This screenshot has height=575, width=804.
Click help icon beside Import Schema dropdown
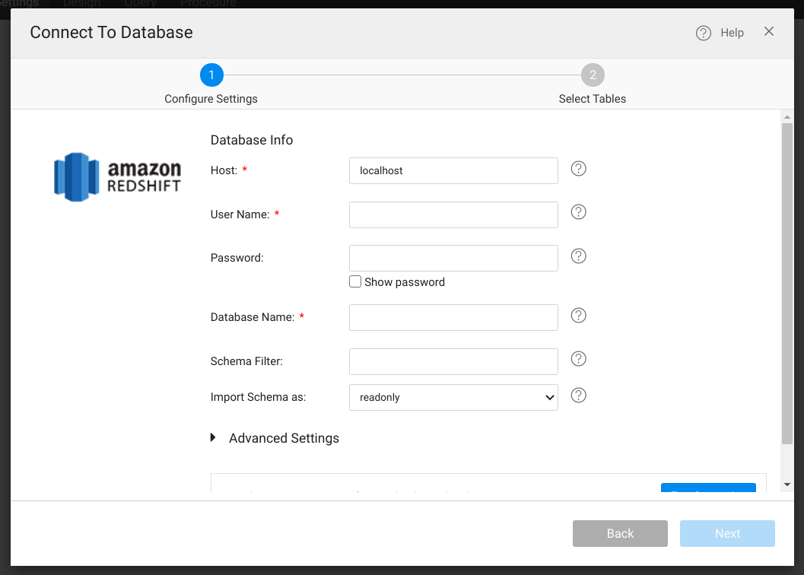[578, 395]
